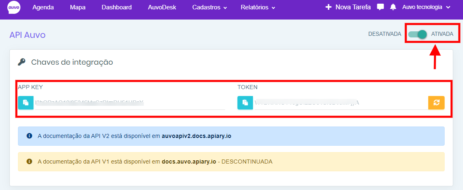
Task: Copy the APP KEY value
Action: coord(25,103)
